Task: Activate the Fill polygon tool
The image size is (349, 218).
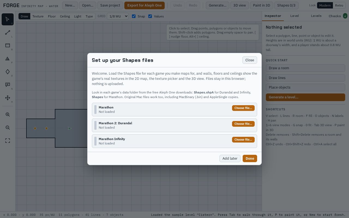Action: (x=8, y=59)
